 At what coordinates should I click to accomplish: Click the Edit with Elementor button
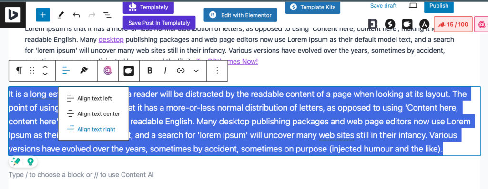tap(240, 15)
